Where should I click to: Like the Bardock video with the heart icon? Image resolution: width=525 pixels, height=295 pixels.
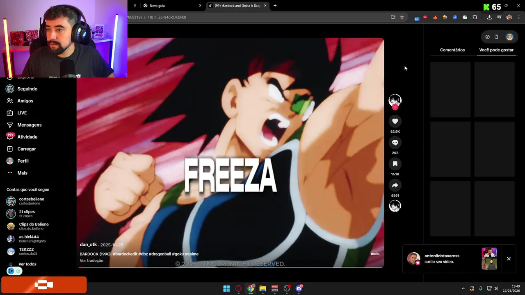(x=395, y=121)
